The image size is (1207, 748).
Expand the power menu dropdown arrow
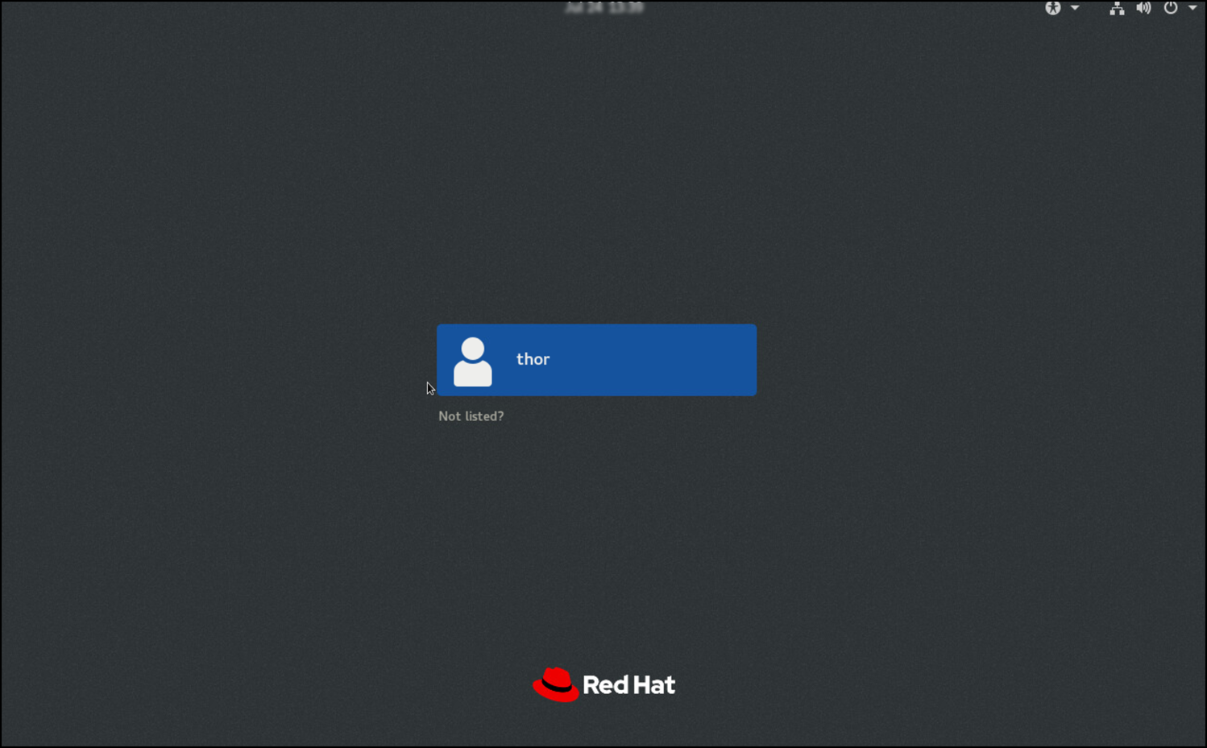(x=1192, y=8)
